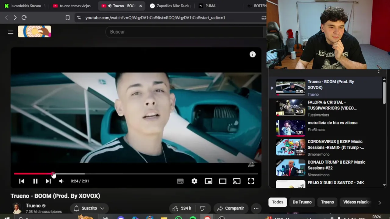Play CORONAVIRUS BZRP Music Sessions REMIX
This screenshot has width=390, height=219.
[326, 148]
